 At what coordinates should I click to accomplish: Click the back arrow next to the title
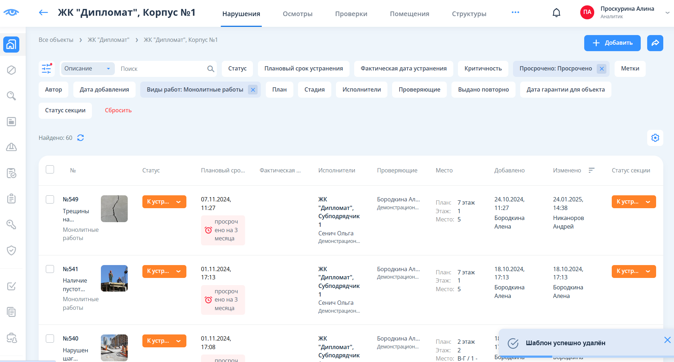point(43,13)
